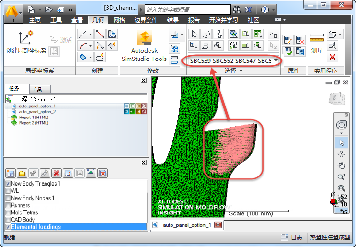Screen dimensions: 356x247
Task: Open the help icon dropdown arrow
Action: click(273, 10)
